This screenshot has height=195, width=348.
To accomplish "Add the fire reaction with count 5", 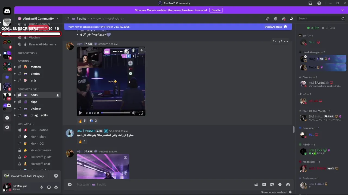I will click(x=82, y=121).
